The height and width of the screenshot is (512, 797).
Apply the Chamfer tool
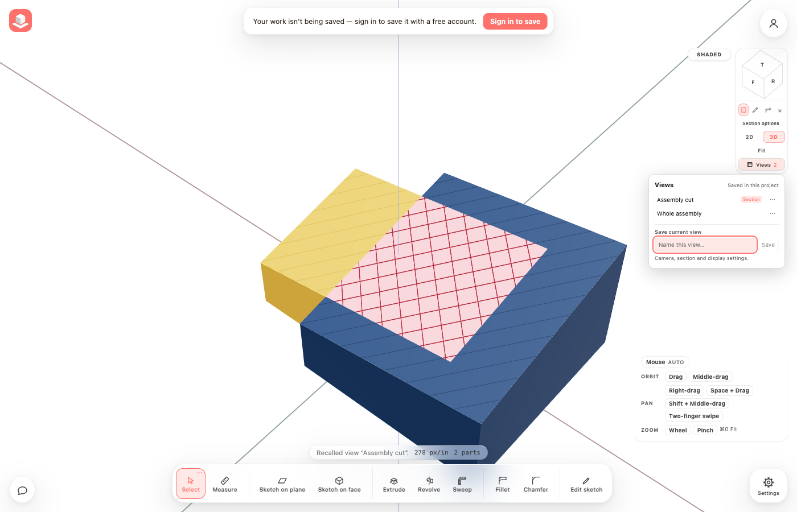(536, 484)
